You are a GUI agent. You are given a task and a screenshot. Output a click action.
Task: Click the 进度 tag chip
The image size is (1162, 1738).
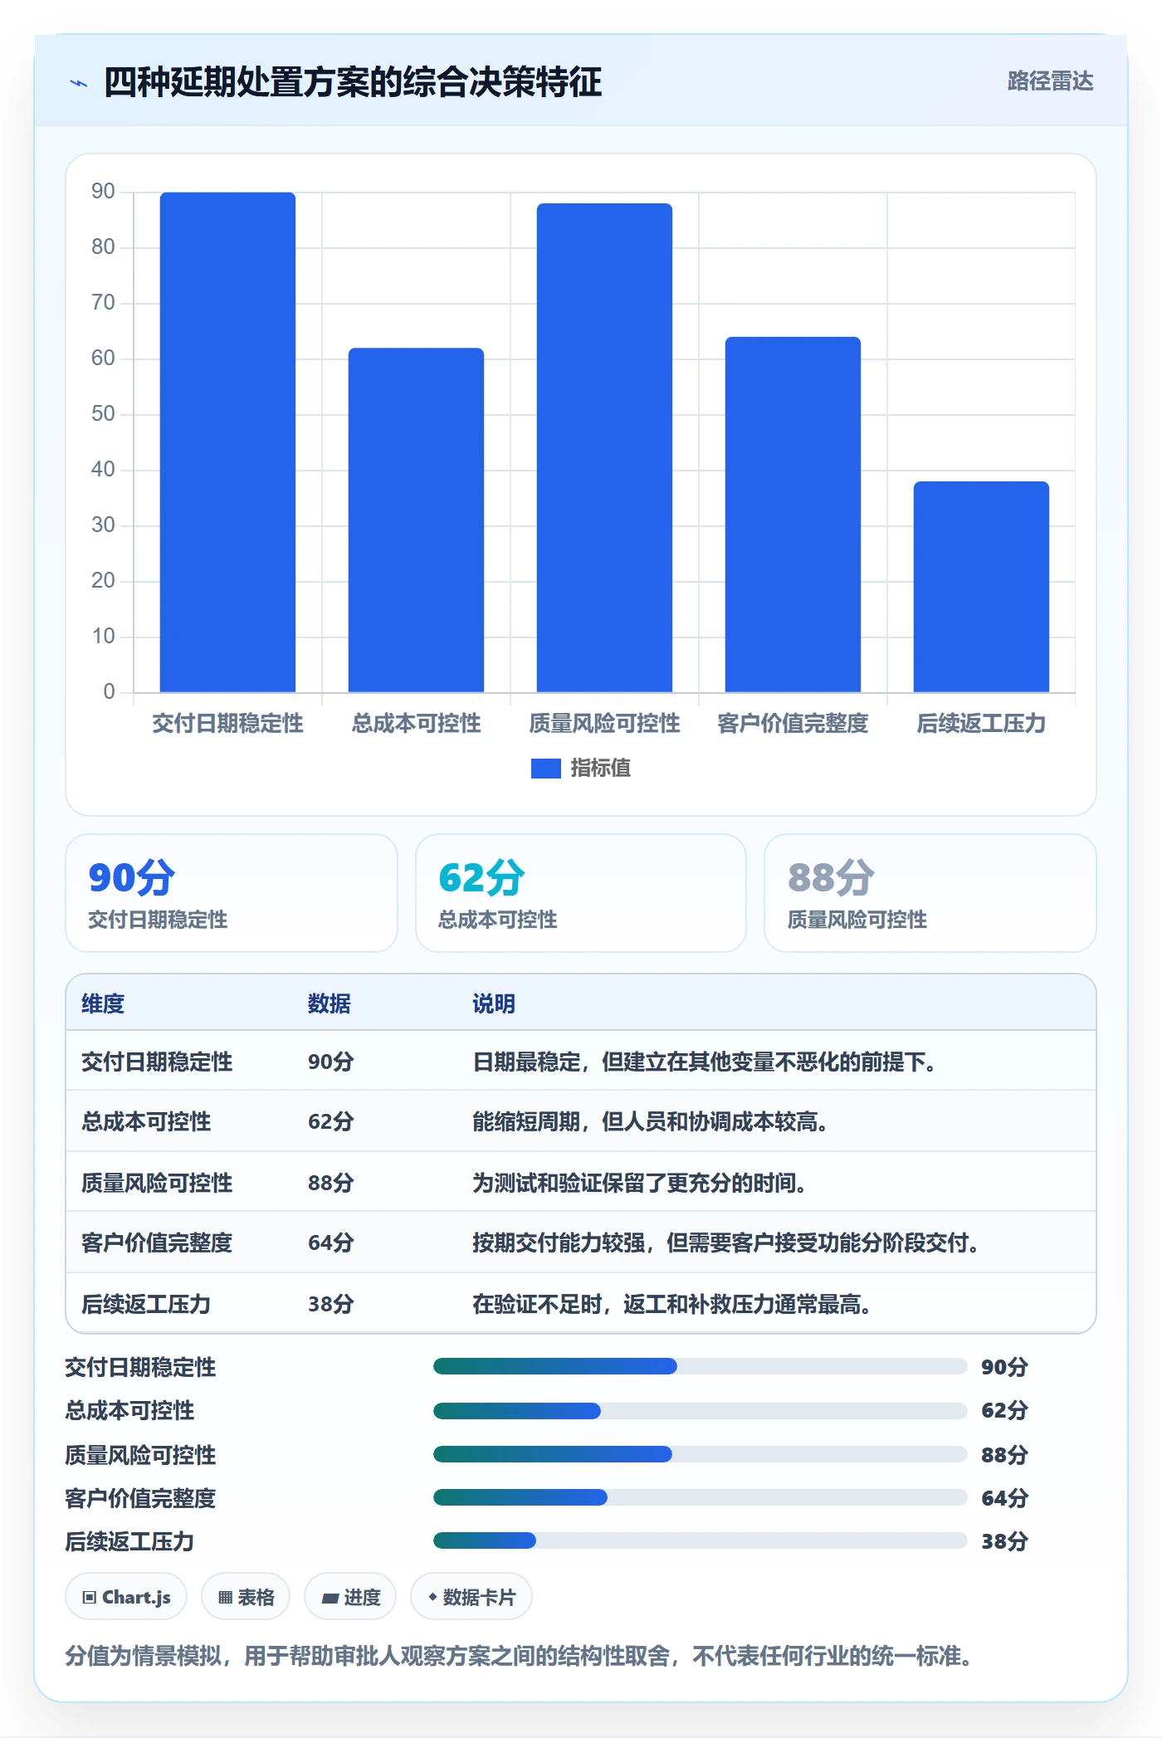(x=350, y=1597)
